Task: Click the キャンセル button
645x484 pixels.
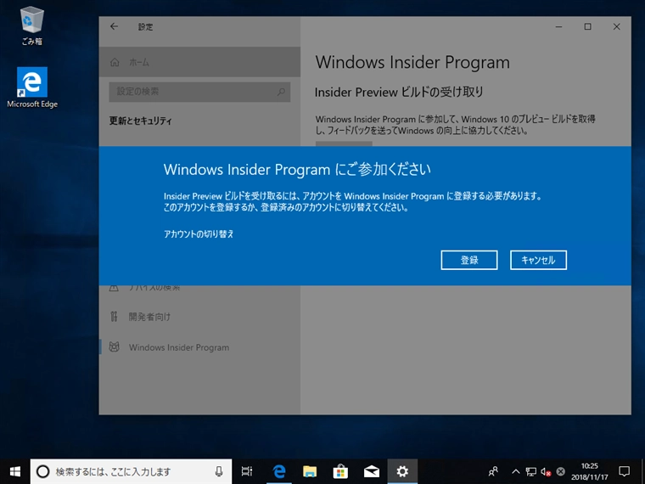Action: (x=538, y=260)
